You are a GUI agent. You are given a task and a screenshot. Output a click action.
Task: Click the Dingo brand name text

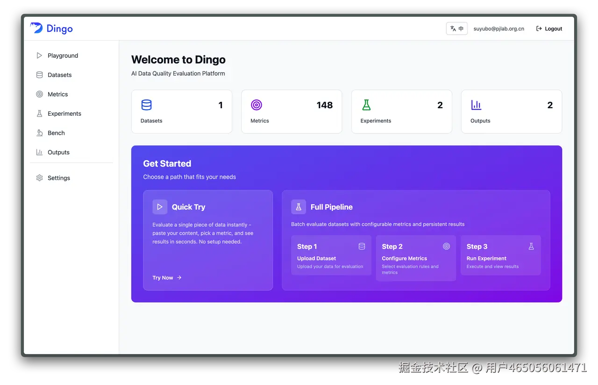point(60,28)
